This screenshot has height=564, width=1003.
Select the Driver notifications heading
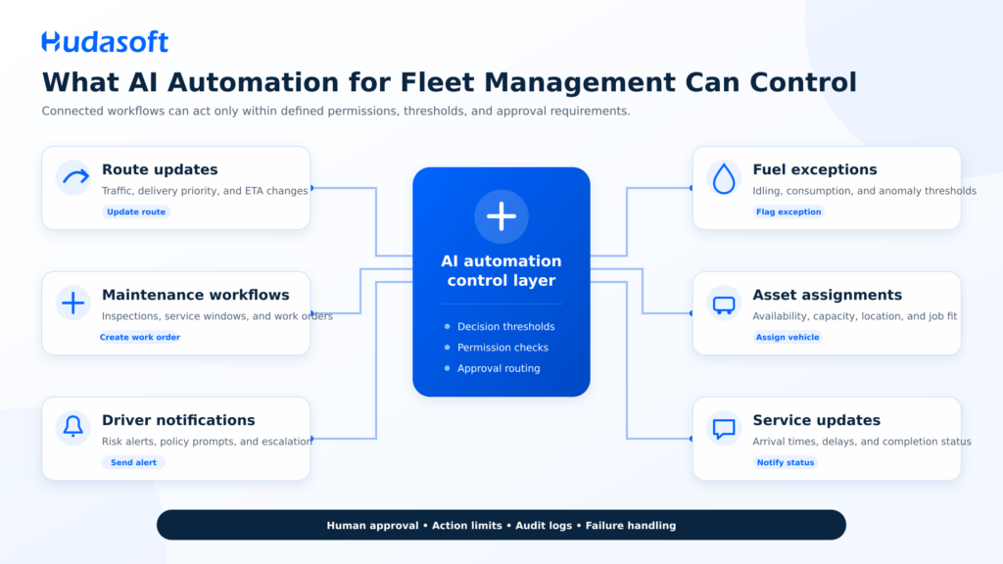[178, 420]
